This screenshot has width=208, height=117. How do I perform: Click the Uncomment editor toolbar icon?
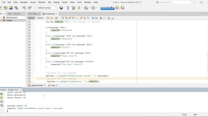[x=112, y=18]
